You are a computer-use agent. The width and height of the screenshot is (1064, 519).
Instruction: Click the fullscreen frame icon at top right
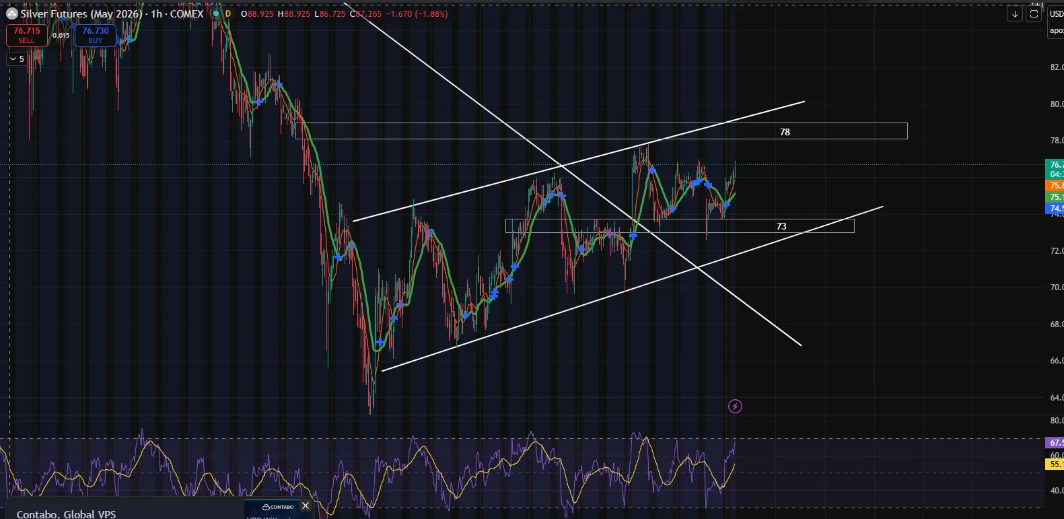1034,14
